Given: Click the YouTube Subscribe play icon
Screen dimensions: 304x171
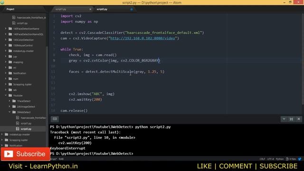Looking at the screenshot, I should pos(9,154).
